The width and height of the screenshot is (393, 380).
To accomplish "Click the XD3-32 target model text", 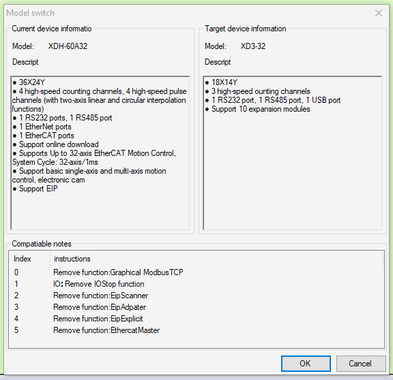I will pyautogui.click(x=253, y=46).
